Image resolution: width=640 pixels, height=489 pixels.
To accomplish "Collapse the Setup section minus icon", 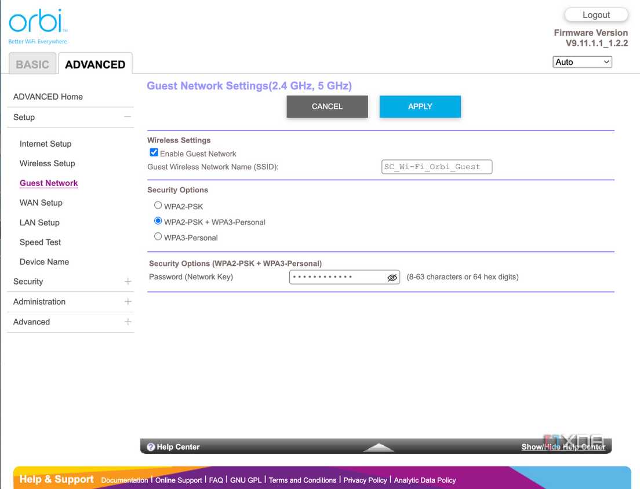I will [128, 117].
